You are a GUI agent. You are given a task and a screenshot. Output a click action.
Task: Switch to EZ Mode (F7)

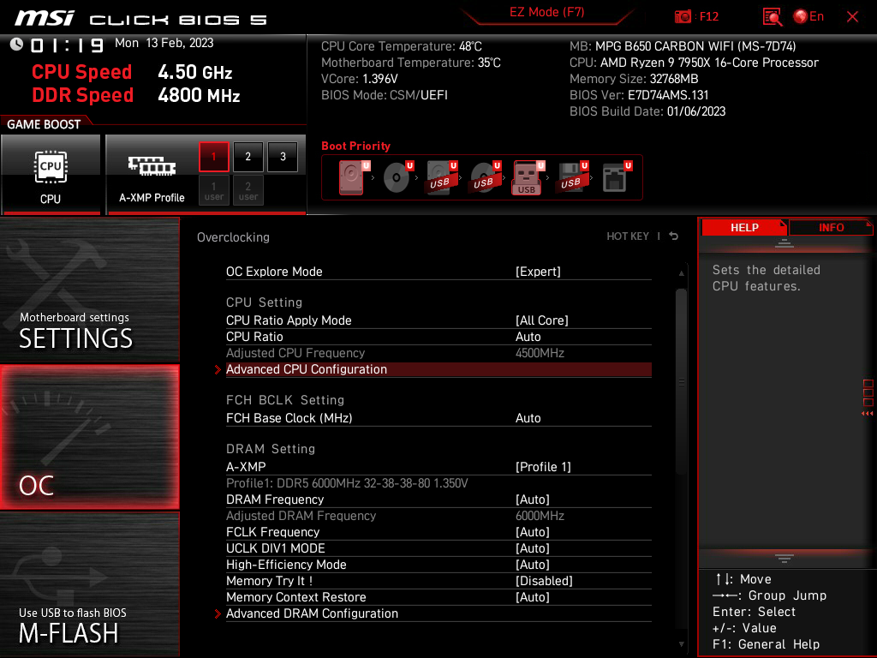547,12
